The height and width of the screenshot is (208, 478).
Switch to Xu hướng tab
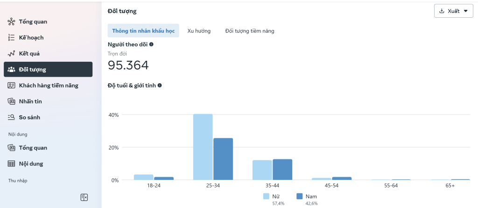click(x=199, y=31)
